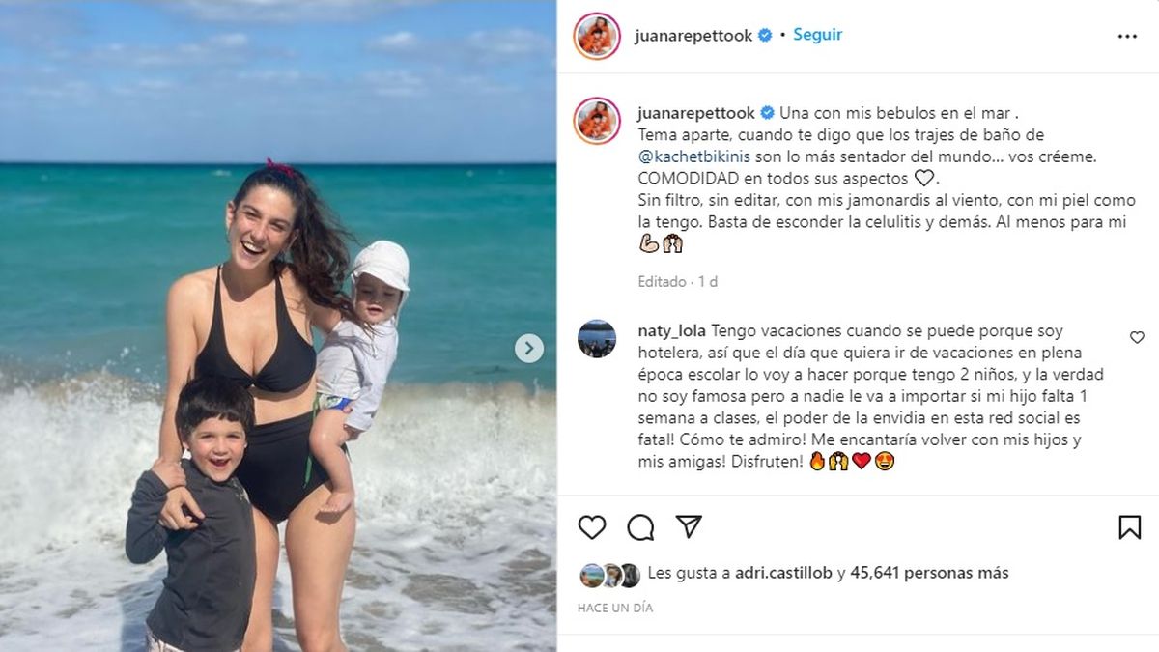The width and height of the screenshot is (1159, 652).
Task: Open juanarepettook username in caption
Action: pos(696,112)
